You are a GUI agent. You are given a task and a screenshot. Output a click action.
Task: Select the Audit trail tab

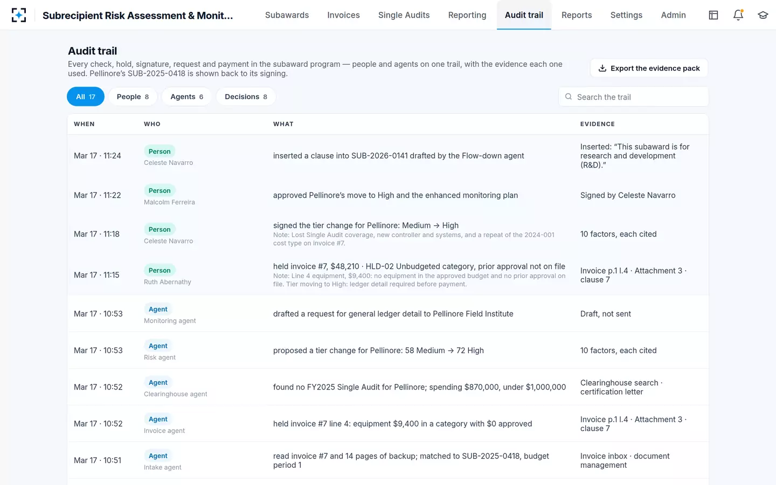524,15
